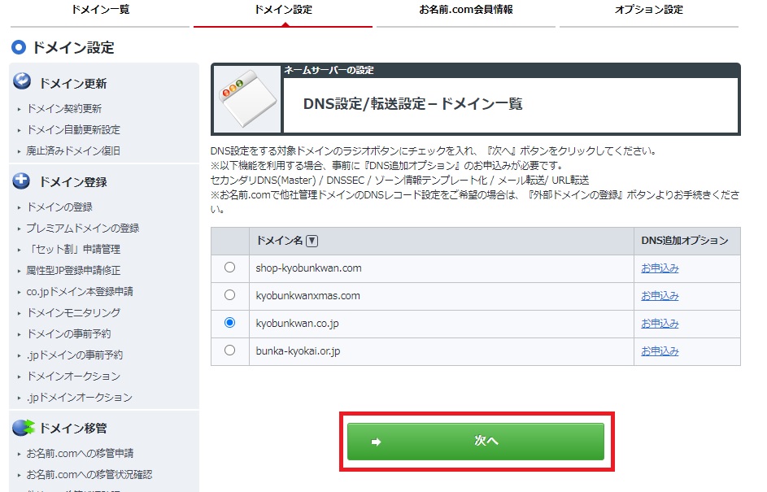This screenshot has width=767, height=492.
Task: Click the ドメイン更新 refresh icon
Action: pyautogui.click(x=23, y=82)
